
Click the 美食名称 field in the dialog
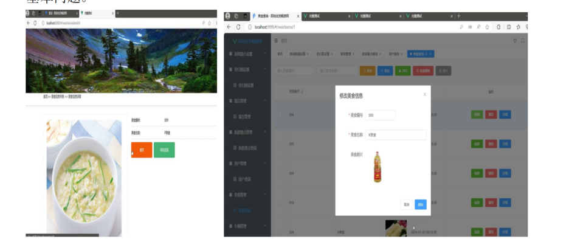click(396, 135)
